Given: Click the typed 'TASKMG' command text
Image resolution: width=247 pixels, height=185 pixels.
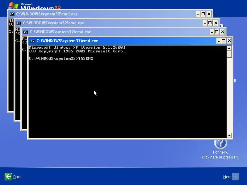Looking at the screenshot, I should (86, 59).
